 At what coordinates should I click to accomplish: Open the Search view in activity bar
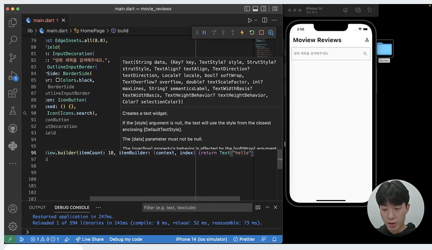13,40
